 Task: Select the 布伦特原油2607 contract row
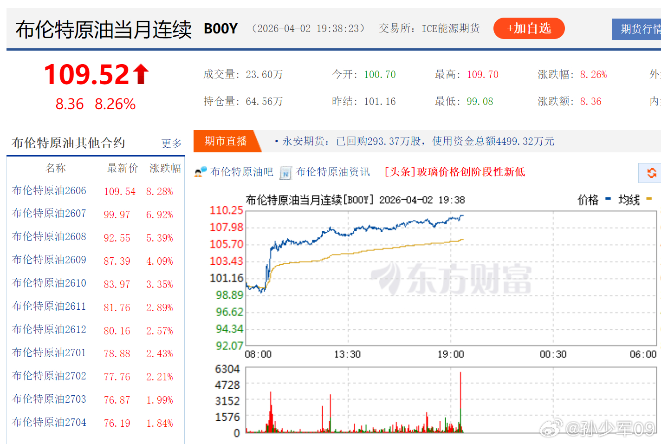click(x=49, y=213)
